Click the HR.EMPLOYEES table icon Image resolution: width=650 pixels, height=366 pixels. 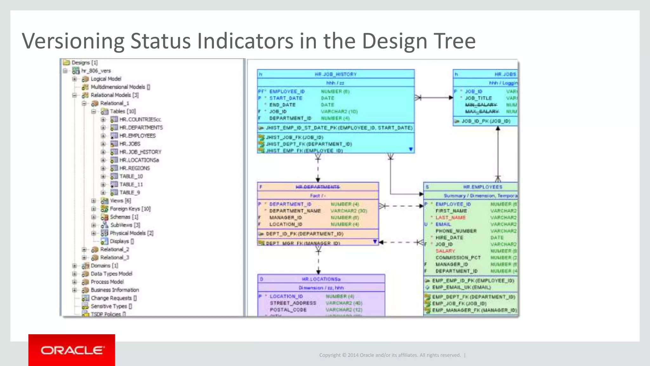[114, 136]
